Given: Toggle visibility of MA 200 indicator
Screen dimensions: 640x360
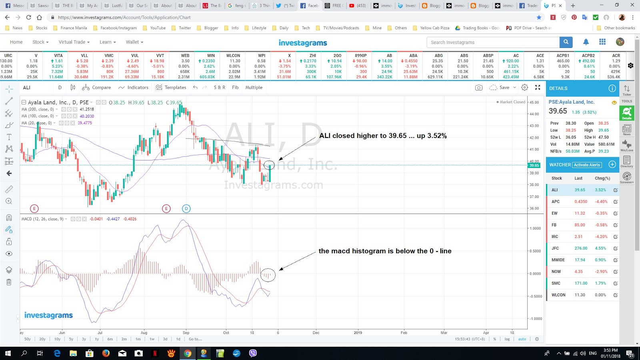Looking at the screenshot, I should point(64,109).
